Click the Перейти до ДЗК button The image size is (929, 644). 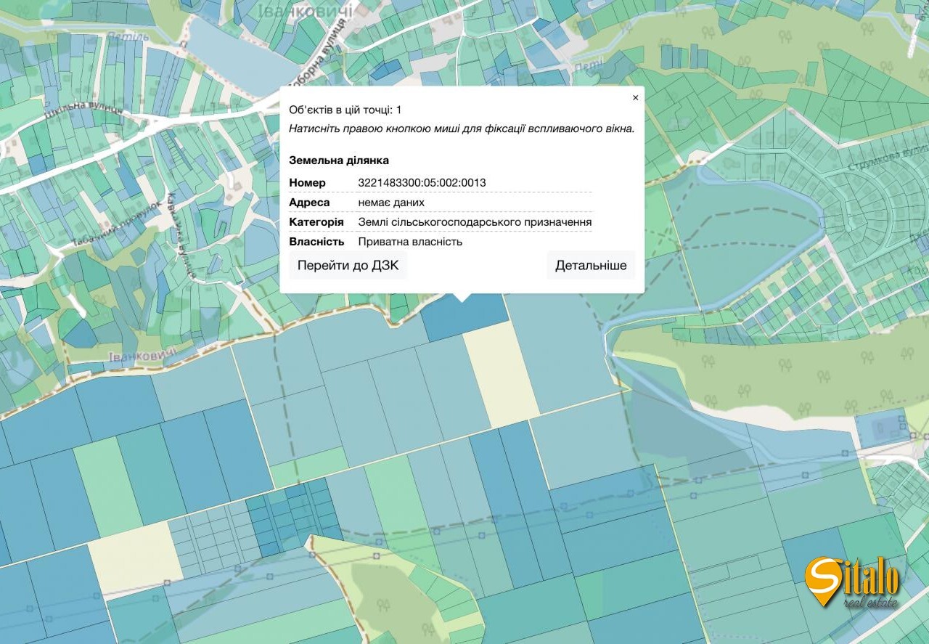point(348,266)
